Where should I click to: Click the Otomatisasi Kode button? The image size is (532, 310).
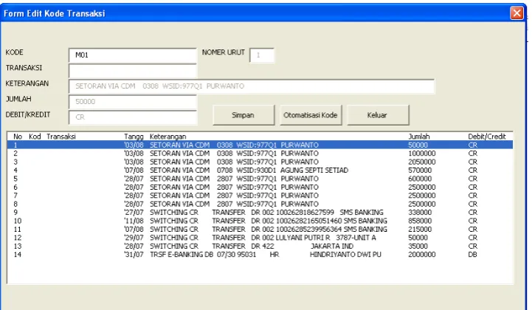coord(311,115)
